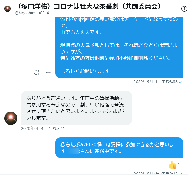Select the 私もたぶん10:30頃 message bubble
The height and width of the screenshot is (176, 188).
pos(119,148)
